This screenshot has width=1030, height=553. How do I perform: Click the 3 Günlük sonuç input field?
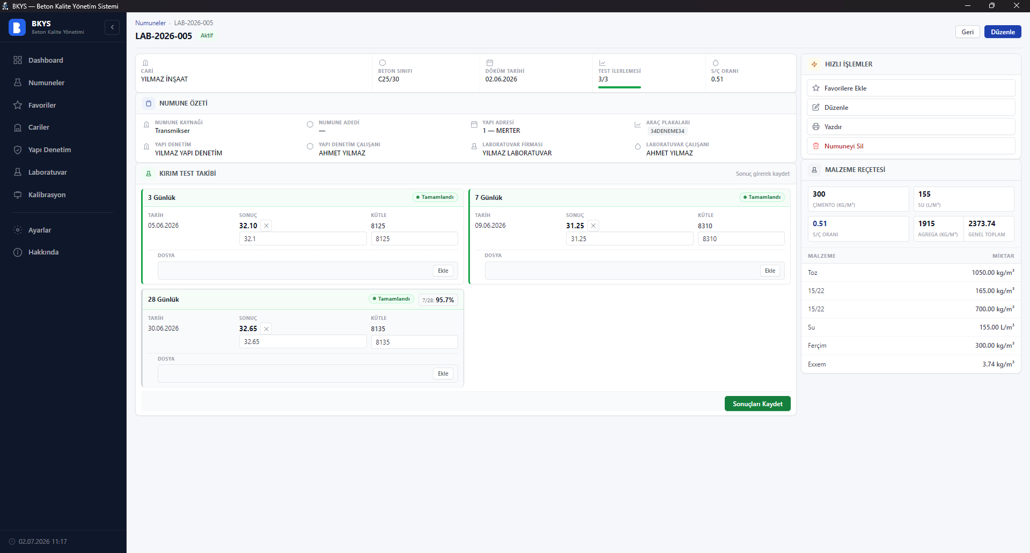tap(303, 238)
